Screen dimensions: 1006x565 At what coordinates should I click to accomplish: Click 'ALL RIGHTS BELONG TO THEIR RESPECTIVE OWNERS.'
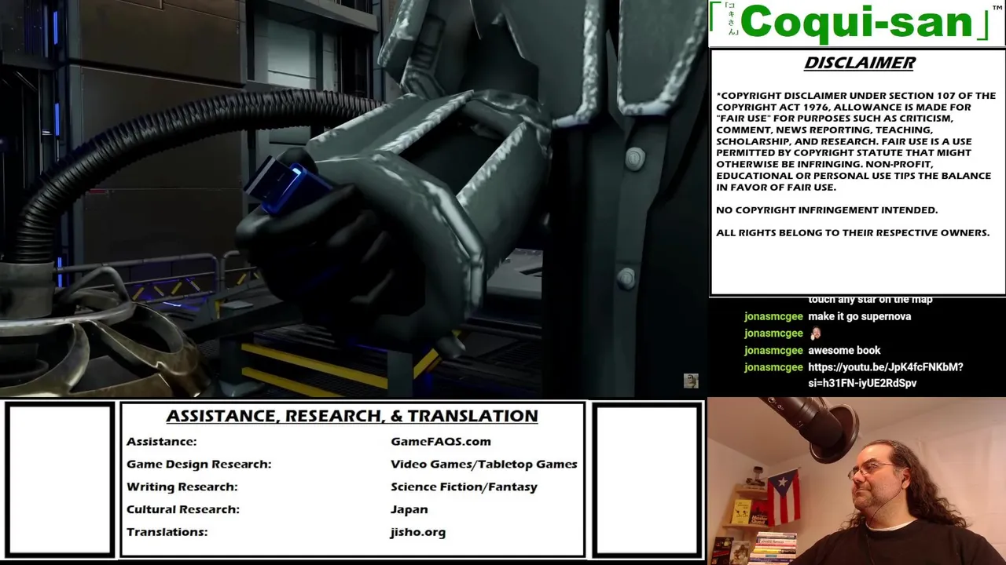click(853, 233)
